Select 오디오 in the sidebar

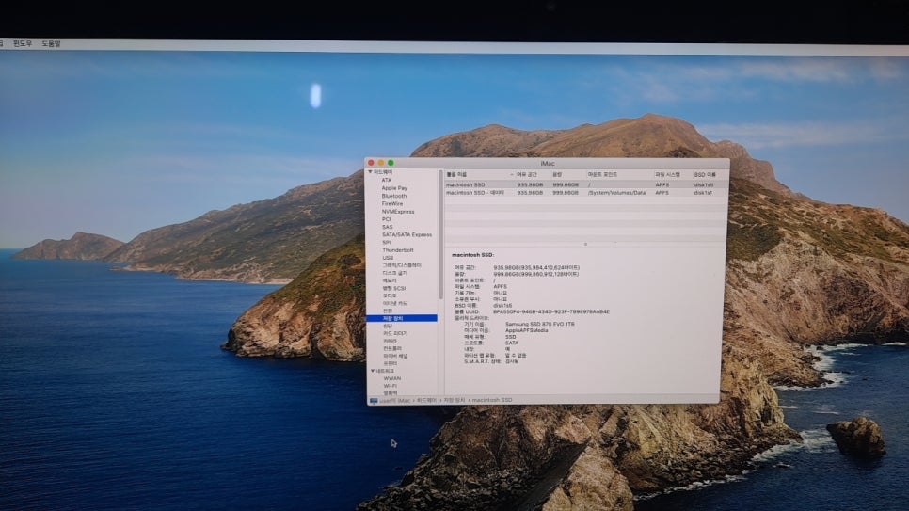(390, 295)
